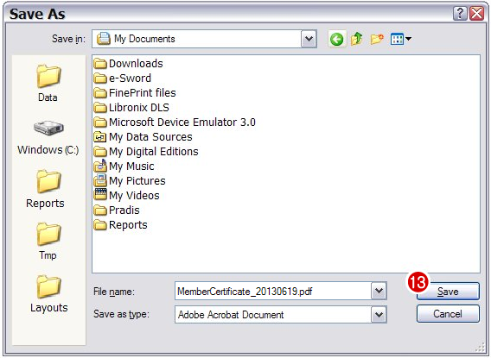Create a new folder
491x358 pixels.
click(x=377, y=39)
